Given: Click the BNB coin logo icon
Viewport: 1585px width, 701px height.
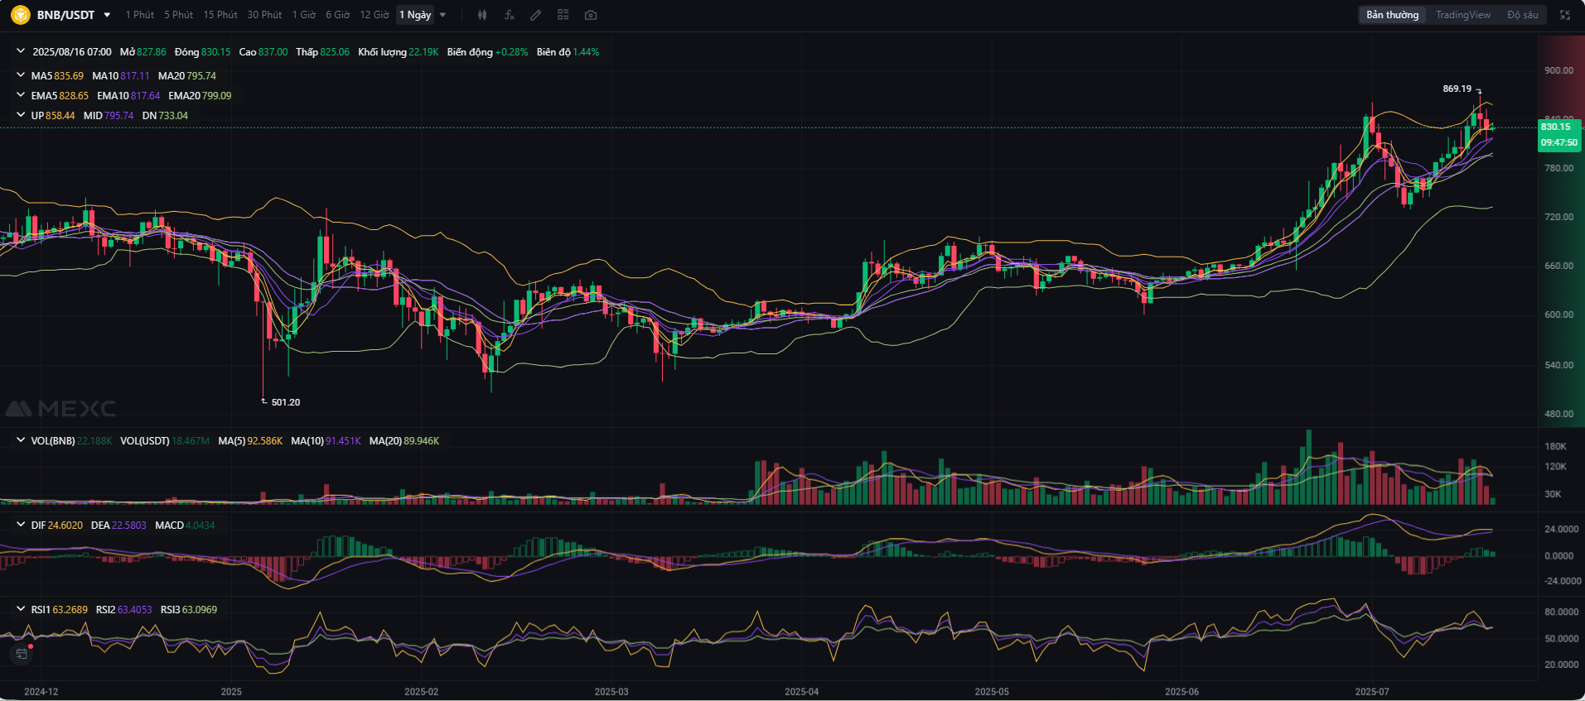Looking at the screenshot, I should point(20,15).
